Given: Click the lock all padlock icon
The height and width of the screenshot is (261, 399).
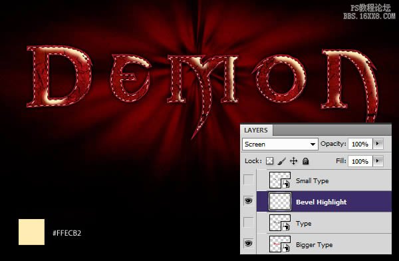Looking at the screenshot, I should coord(306,161).
